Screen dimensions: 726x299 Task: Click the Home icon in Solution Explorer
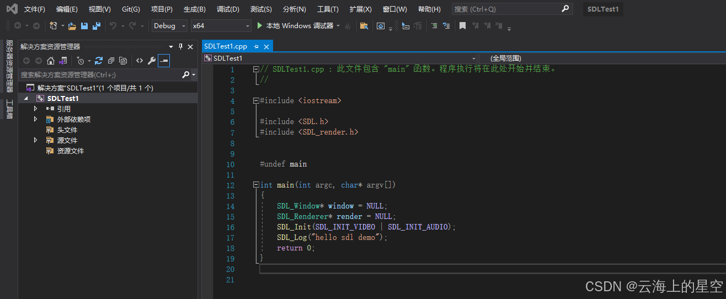point(51,61)
